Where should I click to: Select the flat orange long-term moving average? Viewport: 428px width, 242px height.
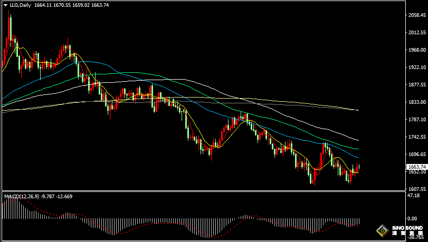296,103
